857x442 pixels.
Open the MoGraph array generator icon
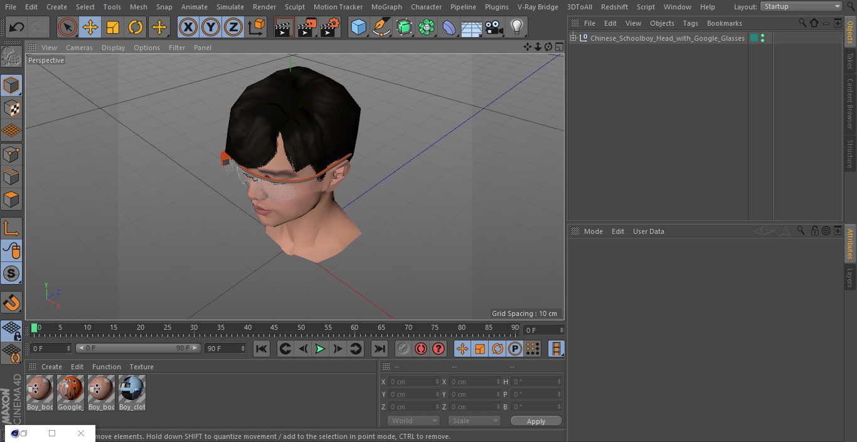click(427, 27)
